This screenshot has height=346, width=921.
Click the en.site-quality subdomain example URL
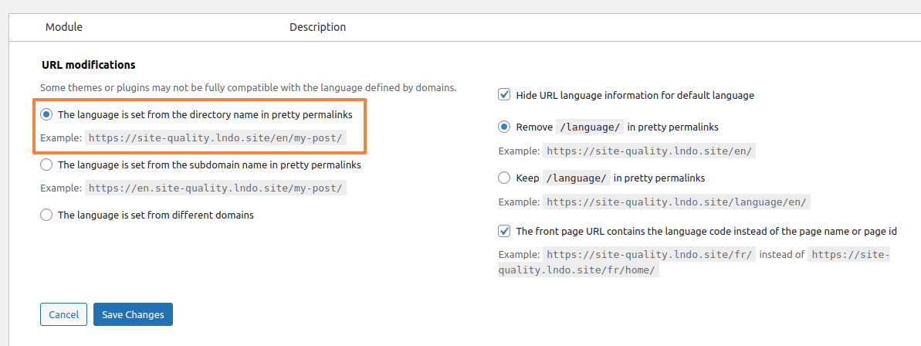coord(216,188)
